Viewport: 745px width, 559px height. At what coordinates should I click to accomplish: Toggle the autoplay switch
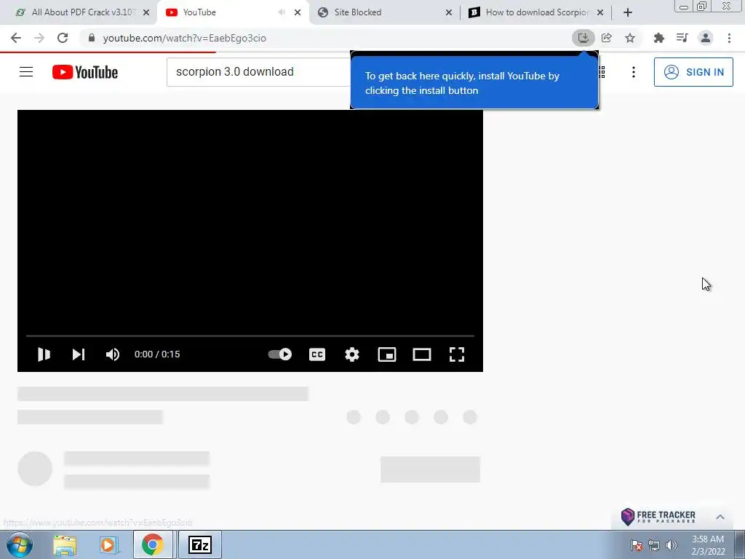(280, 354)
